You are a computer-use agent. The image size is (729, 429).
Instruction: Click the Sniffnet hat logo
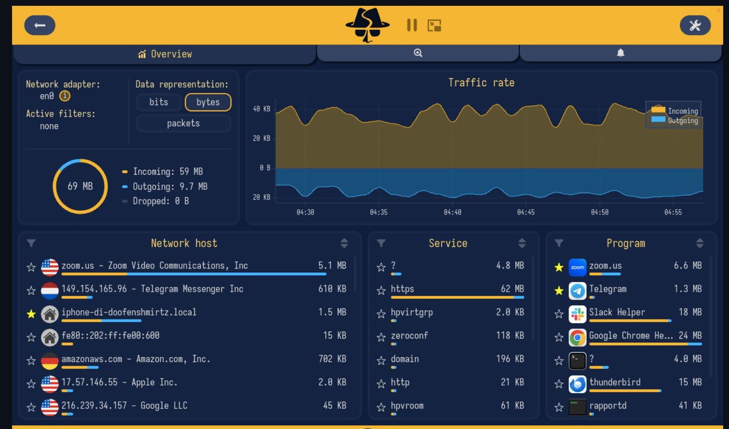(x=368, y=26)
